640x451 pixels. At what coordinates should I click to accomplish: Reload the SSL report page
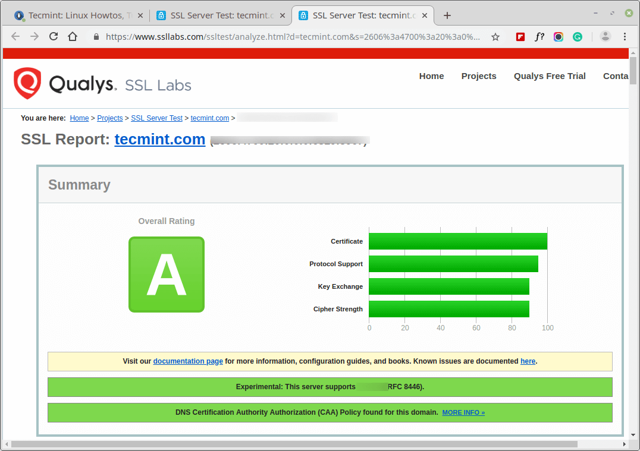pos(54,37)
